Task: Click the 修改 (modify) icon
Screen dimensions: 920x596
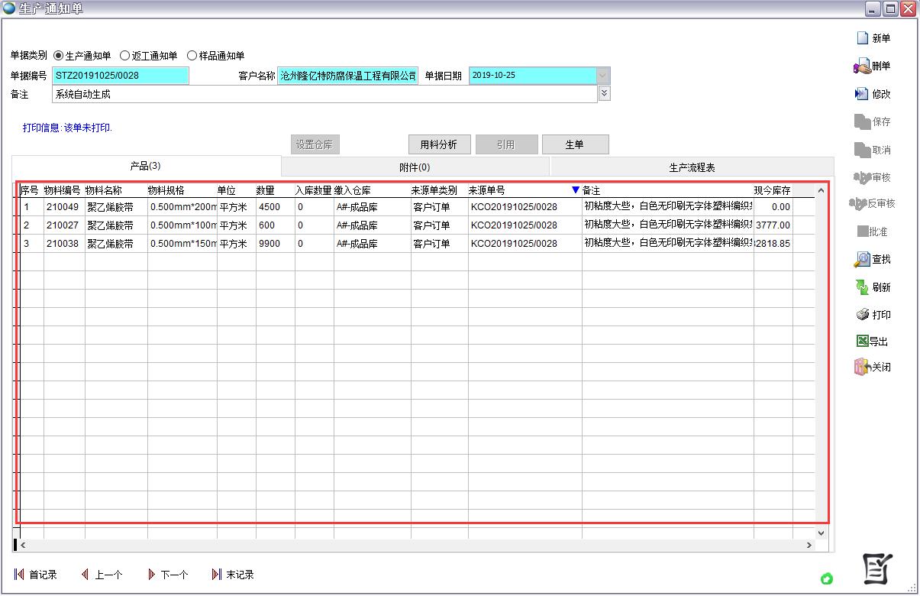Action: point(862,94)
